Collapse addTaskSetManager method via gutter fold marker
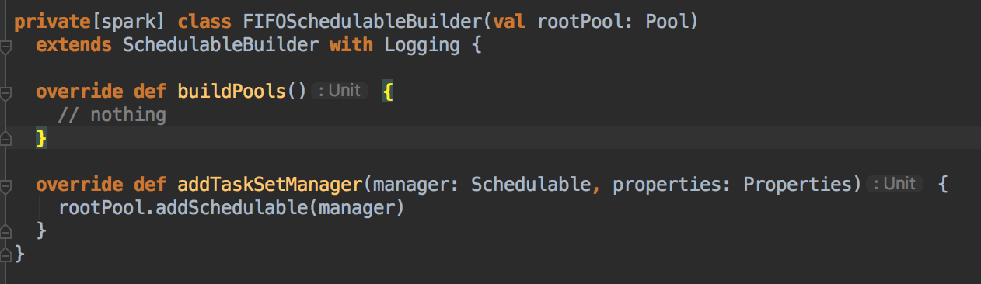The height and width of the screenshot is (284, 981). [x=5, y=187]
